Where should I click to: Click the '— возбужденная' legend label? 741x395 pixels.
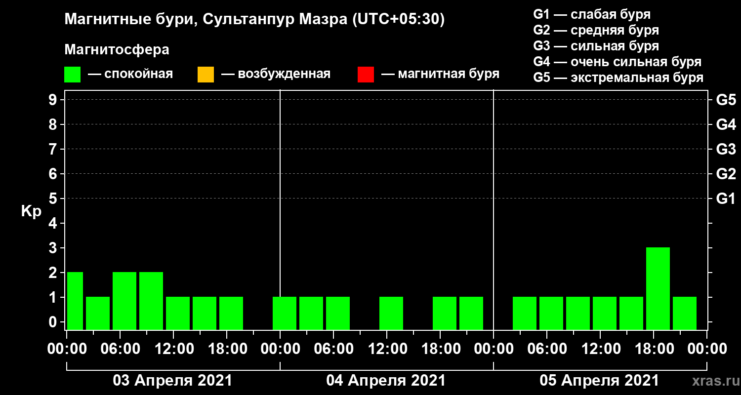click(x=276, y=74)
